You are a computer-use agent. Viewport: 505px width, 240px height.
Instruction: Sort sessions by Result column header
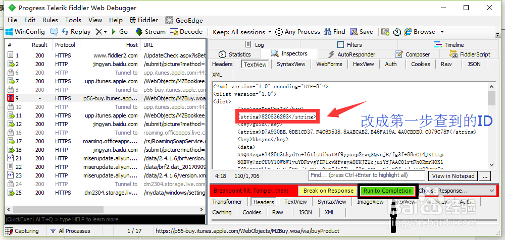click(39, 45)
